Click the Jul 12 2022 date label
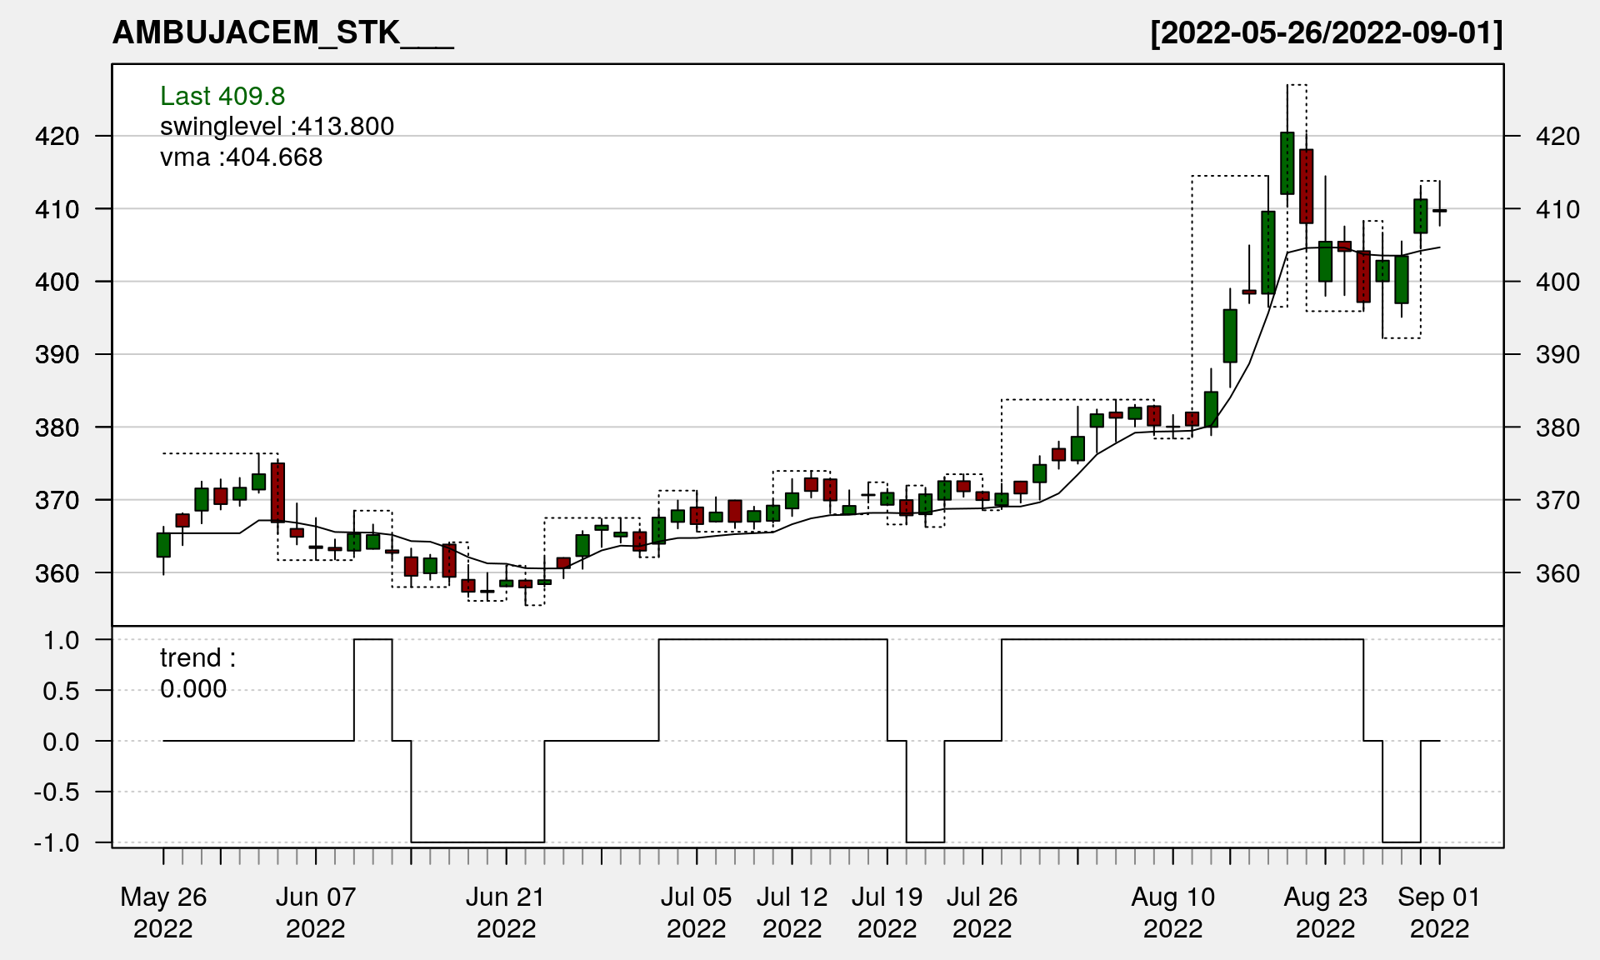This screenshot has width=1600, height=960. [792, 912]
